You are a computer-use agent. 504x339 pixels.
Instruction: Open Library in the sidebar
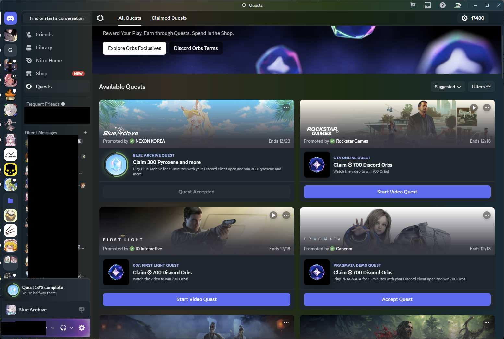coord(57,48)
